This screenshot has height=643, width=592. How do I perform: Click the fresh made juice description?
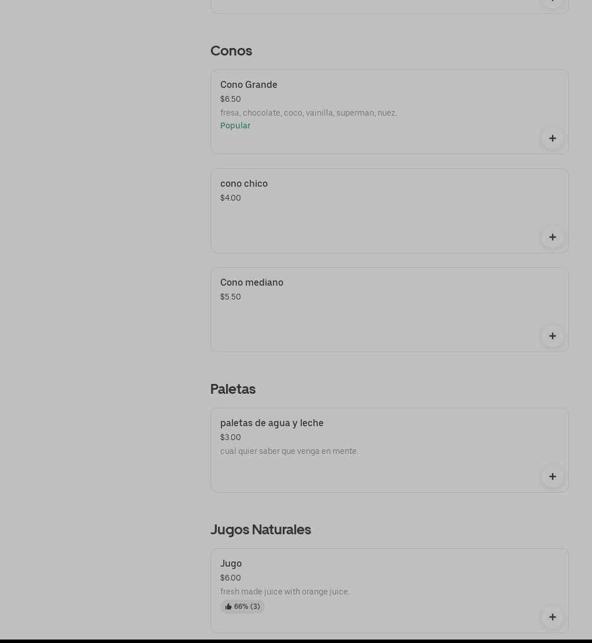click(x=284, y=592)
